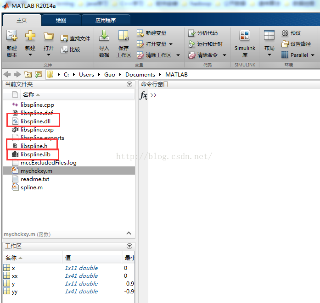The height and width of the screenshot is (303, 320).
Task: Click Guo in the address path
Action: pyautogui.click(x=110, y=75)
